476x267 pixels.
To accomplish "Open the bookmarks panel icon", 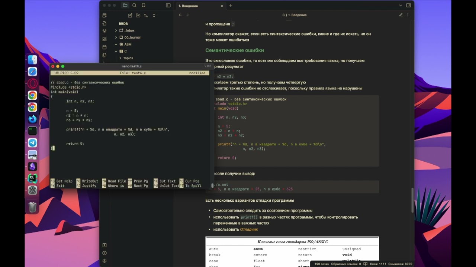I will click(x=144, y=6).
